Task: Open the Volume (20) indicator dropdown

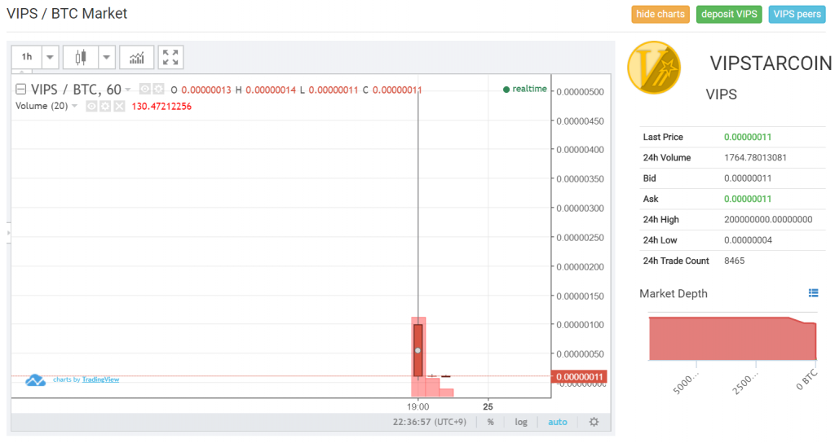Action: pyautogui.click(x=74, y=106)
